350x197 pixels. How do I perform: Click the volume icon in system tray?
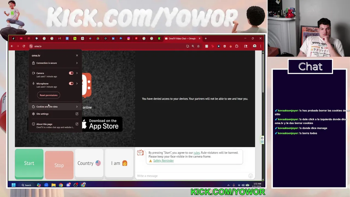pyautogui.click(x=243, y=185)
